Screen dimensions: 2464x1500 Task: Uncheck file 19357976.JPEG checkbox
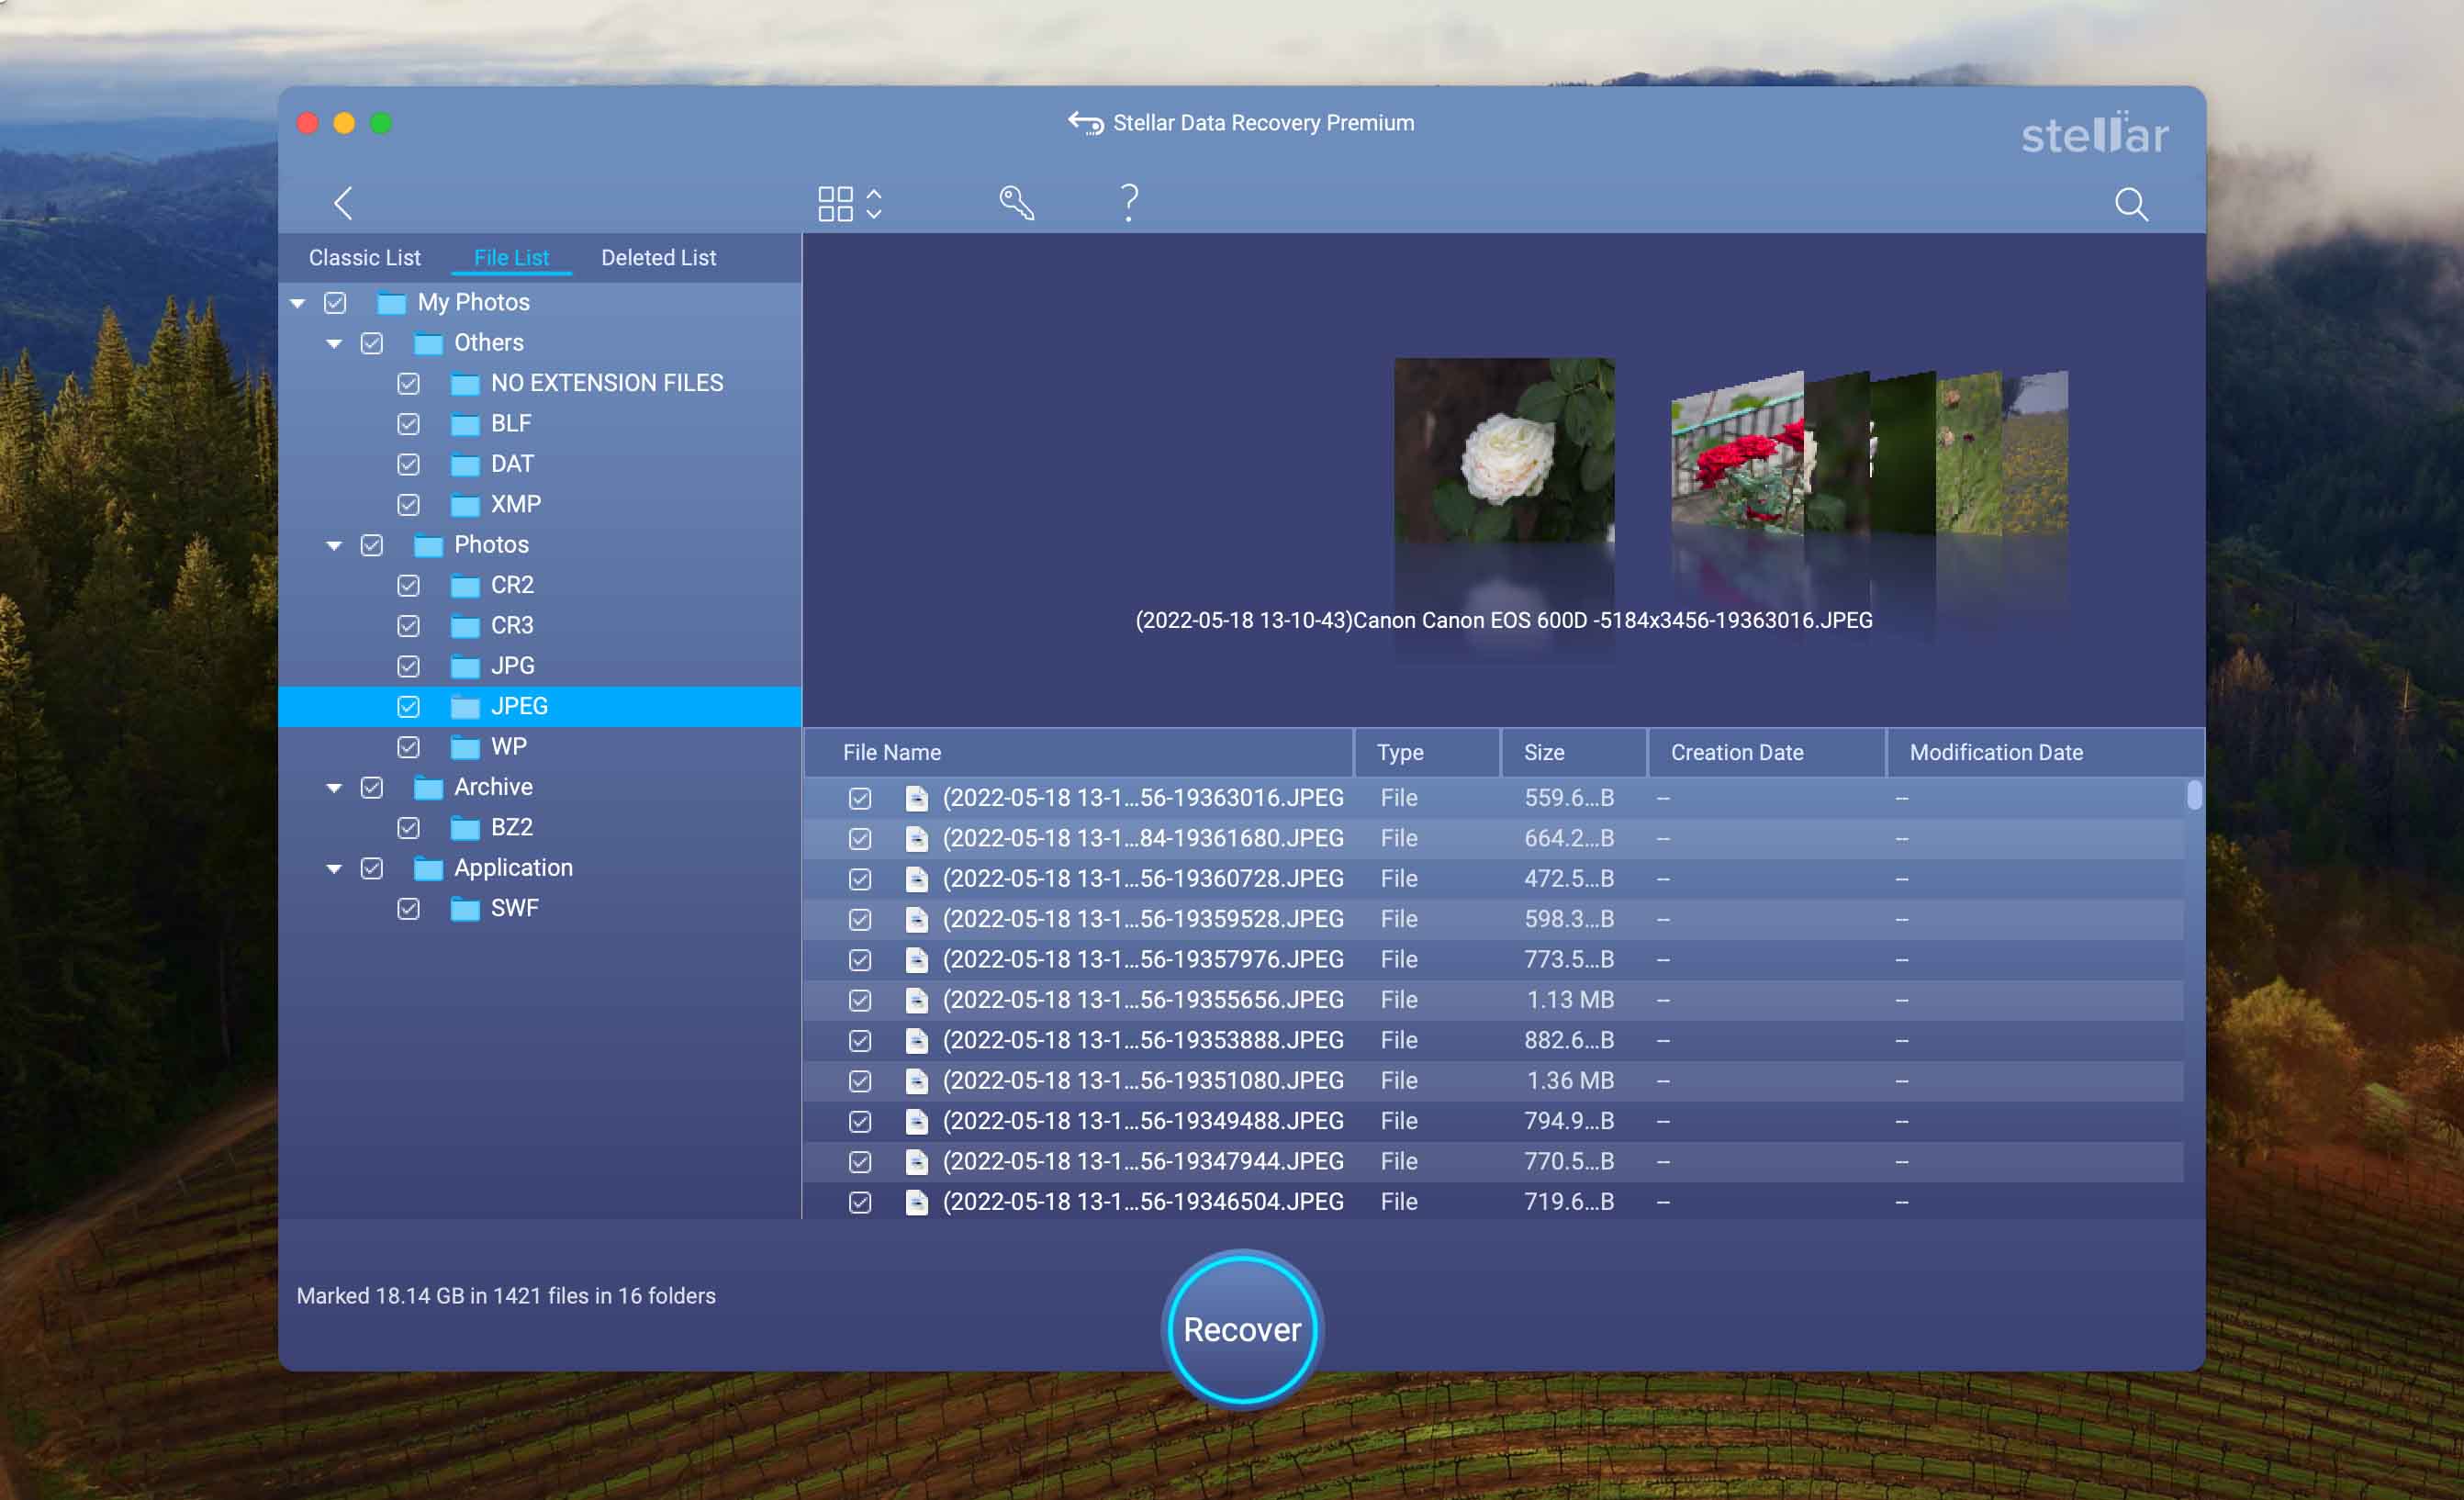pos(860,960)
